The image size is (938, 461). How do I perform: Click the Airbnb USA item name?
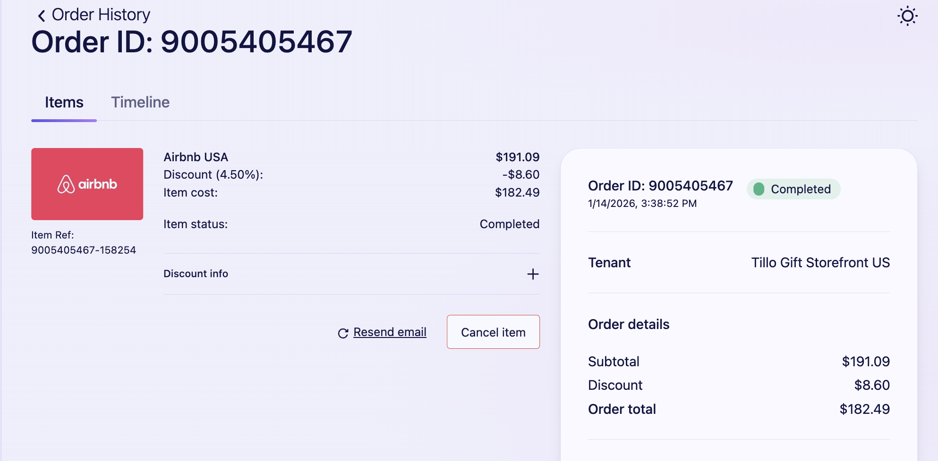coord(196,157)
